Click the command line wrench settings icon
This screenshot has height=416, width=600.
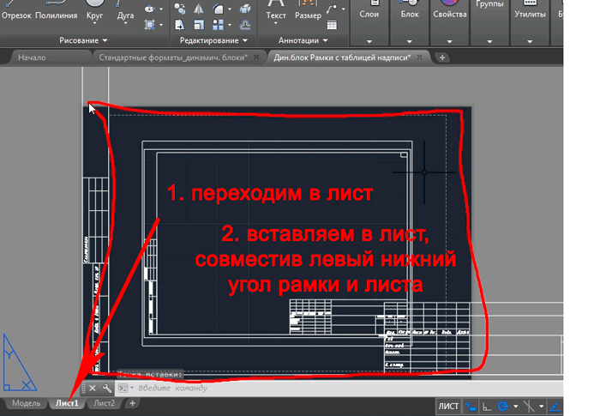click(x=106, y=389)
